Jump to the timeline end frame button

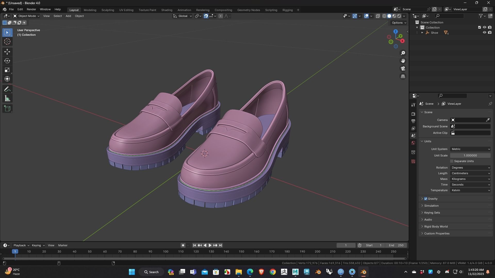click(x=220, y=245)
